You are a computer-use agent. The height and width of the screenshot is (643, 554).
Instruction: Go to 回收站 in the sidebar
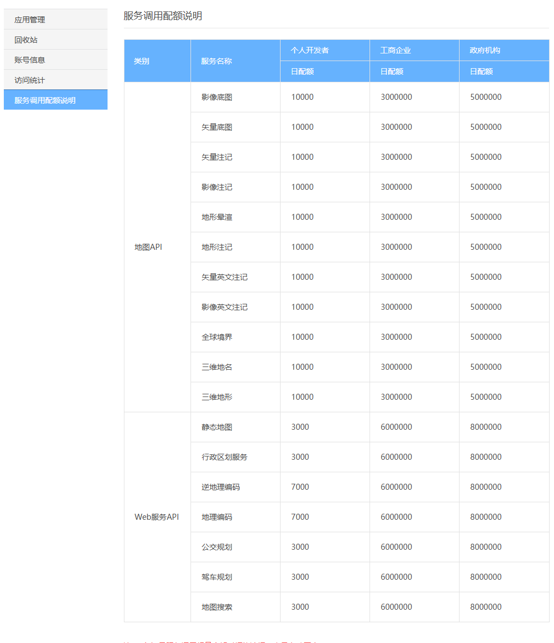coord(26,40)
